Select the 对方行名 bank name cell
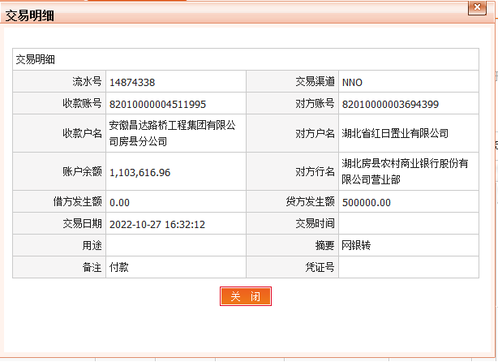 405,171
